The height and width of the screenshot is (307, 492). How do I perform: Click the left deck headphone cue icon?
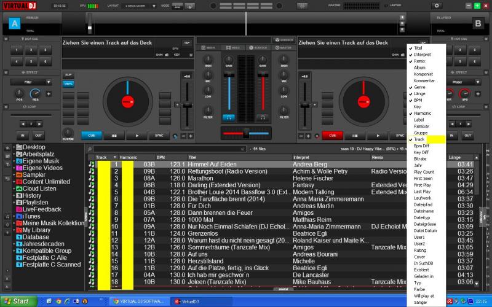(229, 117)
